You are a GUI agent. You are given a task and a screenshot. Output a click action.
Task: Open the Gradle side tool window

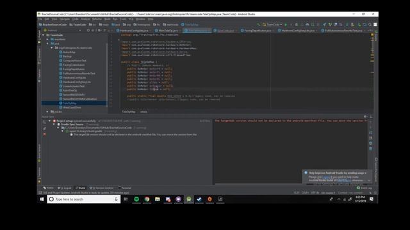pos(376,36)
